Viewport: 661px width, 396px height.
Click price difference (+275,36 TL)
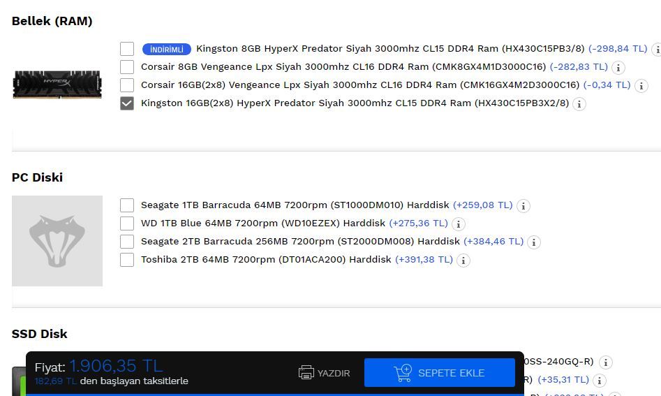point(419,223)
